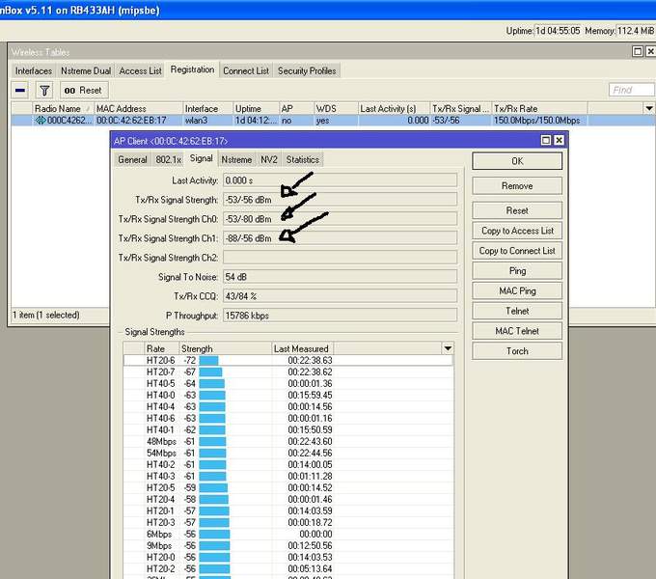The width and height of the screenshot is (656, 579).
Task: Close the AP Client dialog
Action: (x=559, y=140)
